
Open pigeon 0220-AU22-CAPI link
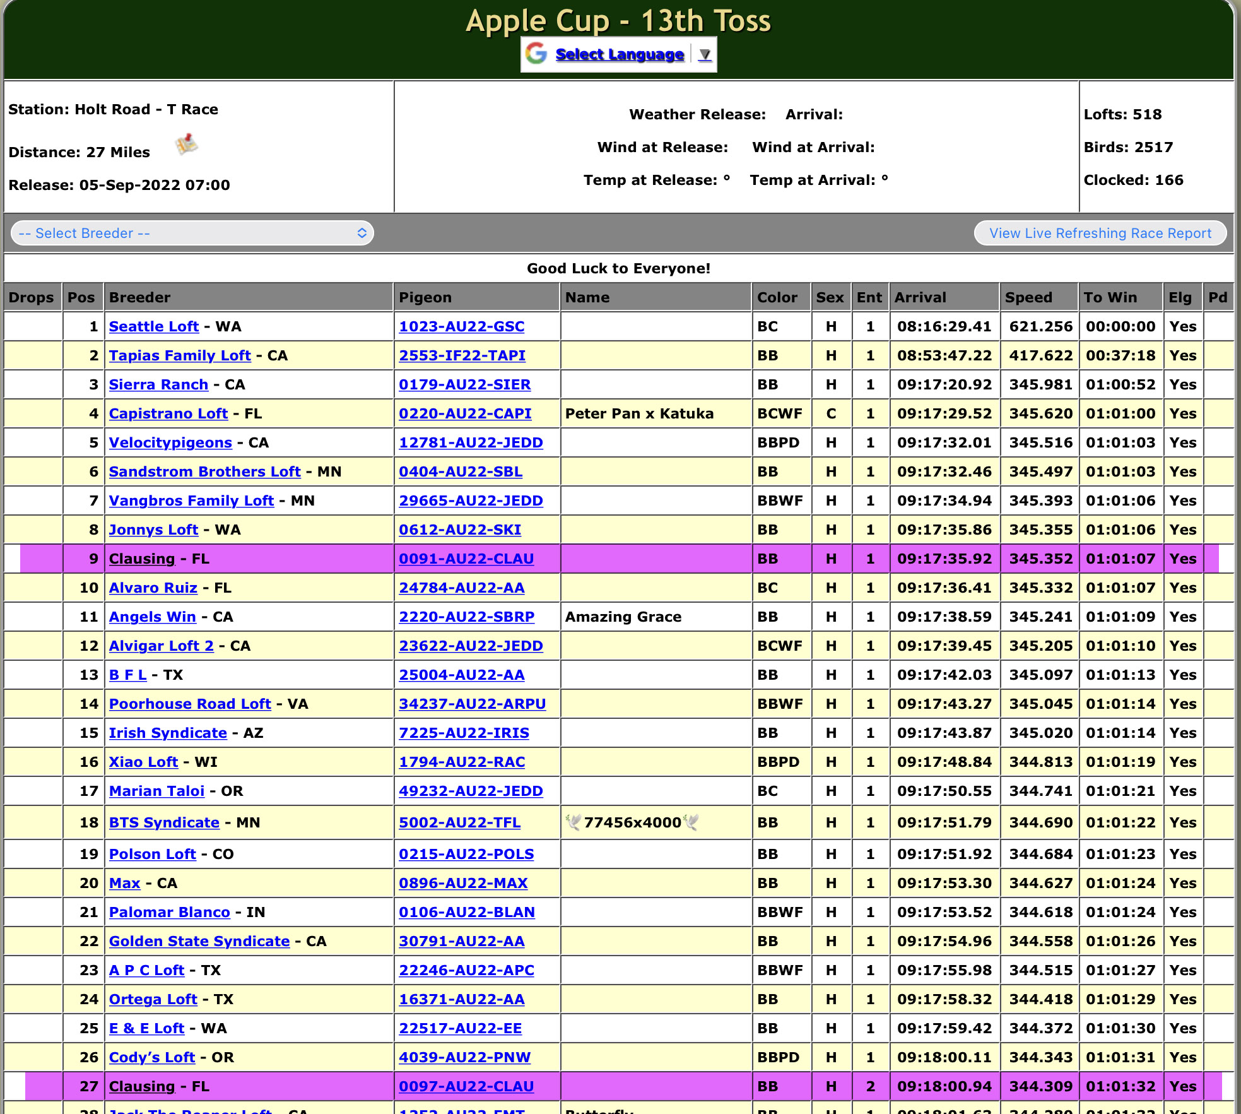point(465,413)
